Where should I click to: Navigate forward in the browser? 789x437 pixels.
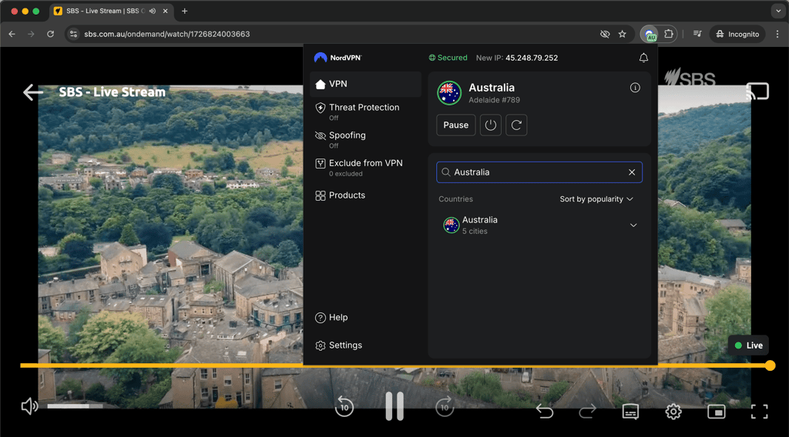tap(31, 34)
